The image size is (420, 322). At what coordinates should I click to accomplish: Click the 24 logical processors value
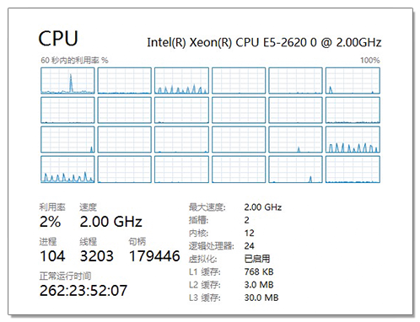249,246
